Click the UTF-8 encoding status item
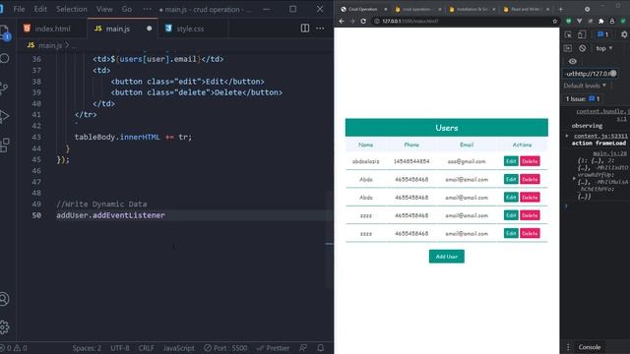 tap(120, 348)
